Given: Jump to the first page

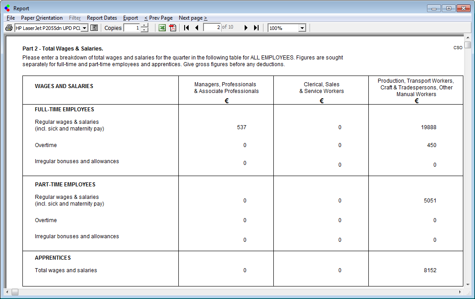Looking at the screenshot, I should coord(187,28).
